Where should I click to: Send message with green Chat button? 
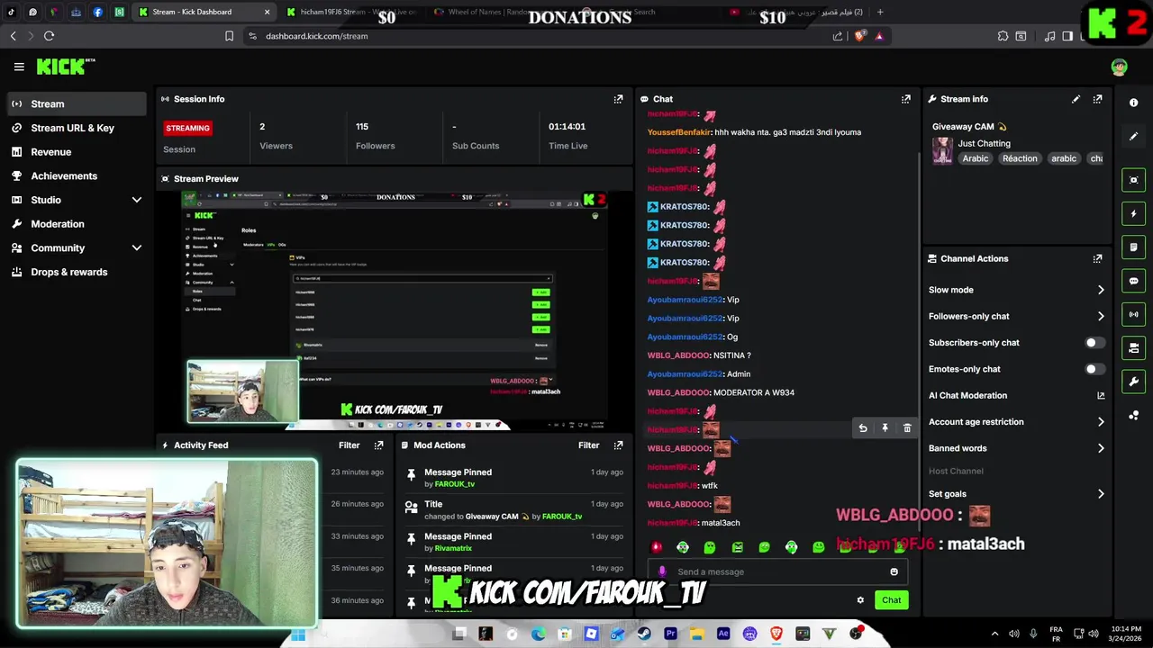[x=891, y=600]
